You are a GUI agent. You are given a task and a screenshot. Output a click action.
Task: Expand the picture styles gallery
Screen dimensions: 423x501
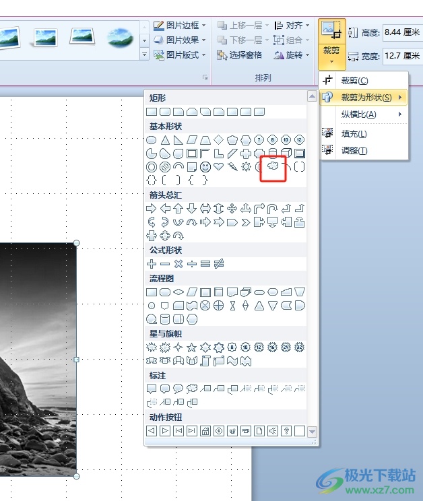[144, 55]
